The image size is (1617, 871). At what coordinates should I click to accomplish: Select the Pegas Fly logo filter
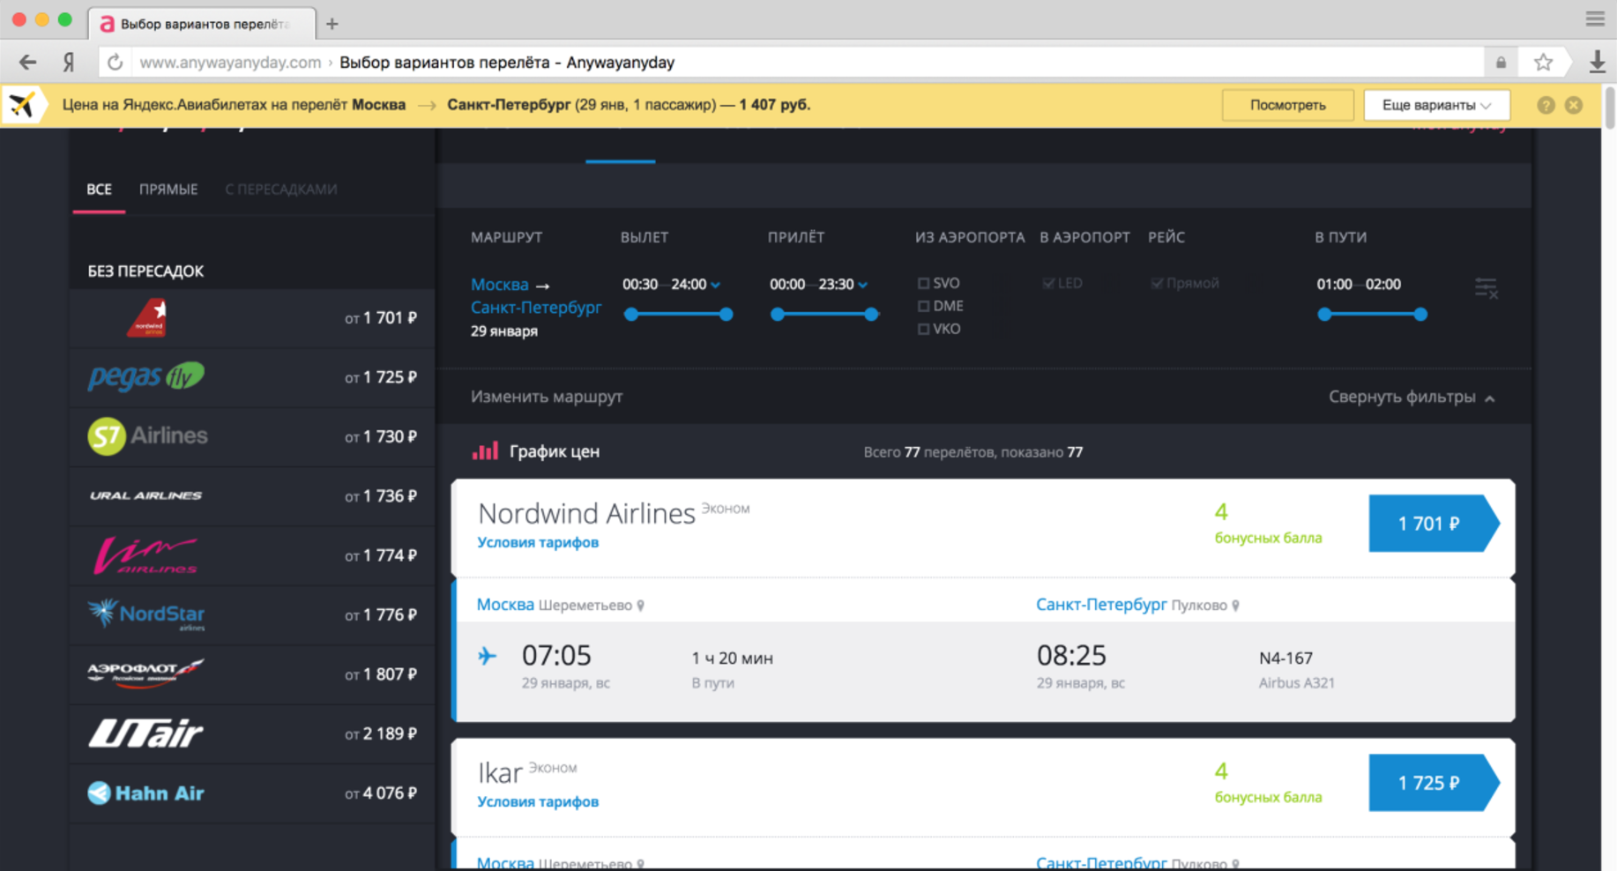(x=145, y=377)
